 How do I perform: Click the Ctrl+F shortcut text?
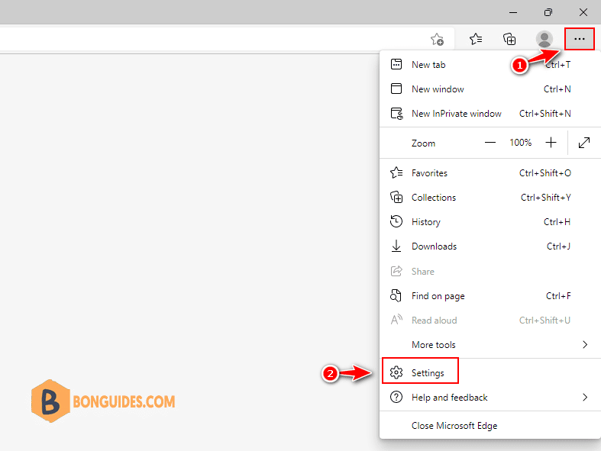tap(558, 296)
